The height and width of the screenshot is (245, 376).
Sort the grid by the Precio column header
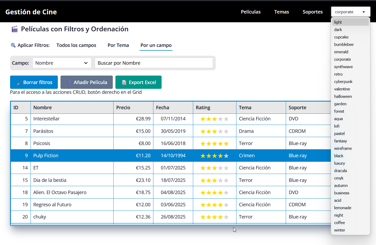pos(123,108)
